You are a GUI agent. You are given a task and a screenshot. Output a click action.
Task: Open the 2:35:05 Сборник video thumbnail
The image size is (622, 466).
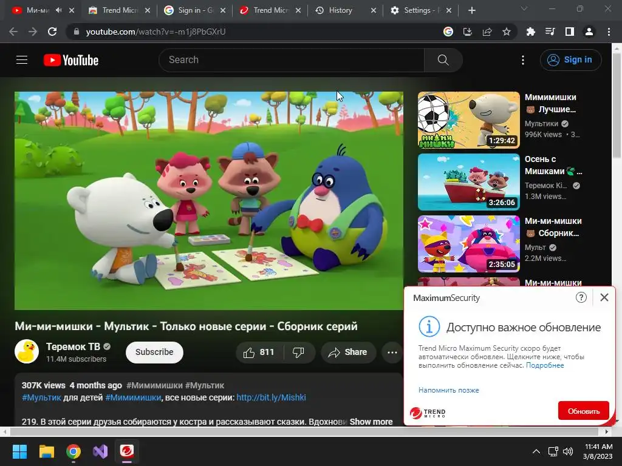tap(468, 244)
